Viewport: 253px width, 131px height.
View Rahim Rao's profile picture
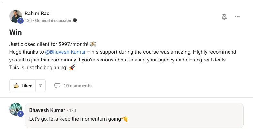[x=15, y=16]
